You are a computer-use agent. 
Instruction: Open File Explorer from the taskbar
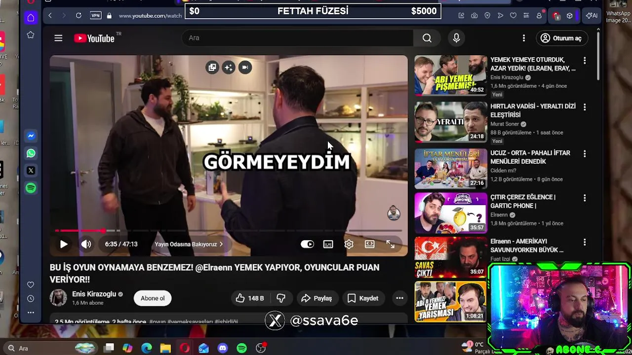[x=165, y=348]
